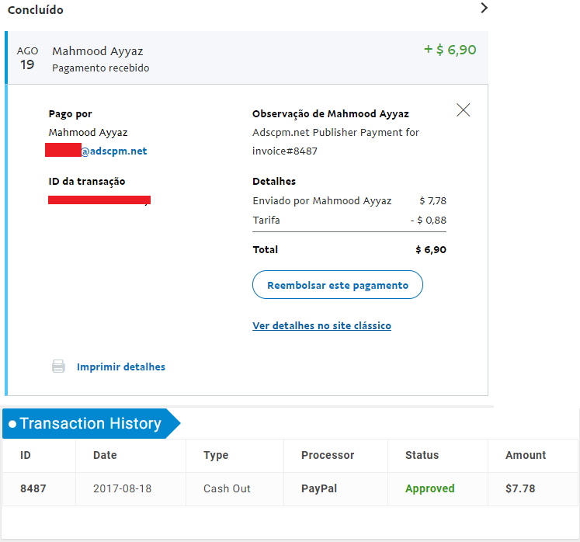The width and height of the screenshot is (580, 542).
Task: Click the redacted transaction ID value
Action: (x=99, y=200)
